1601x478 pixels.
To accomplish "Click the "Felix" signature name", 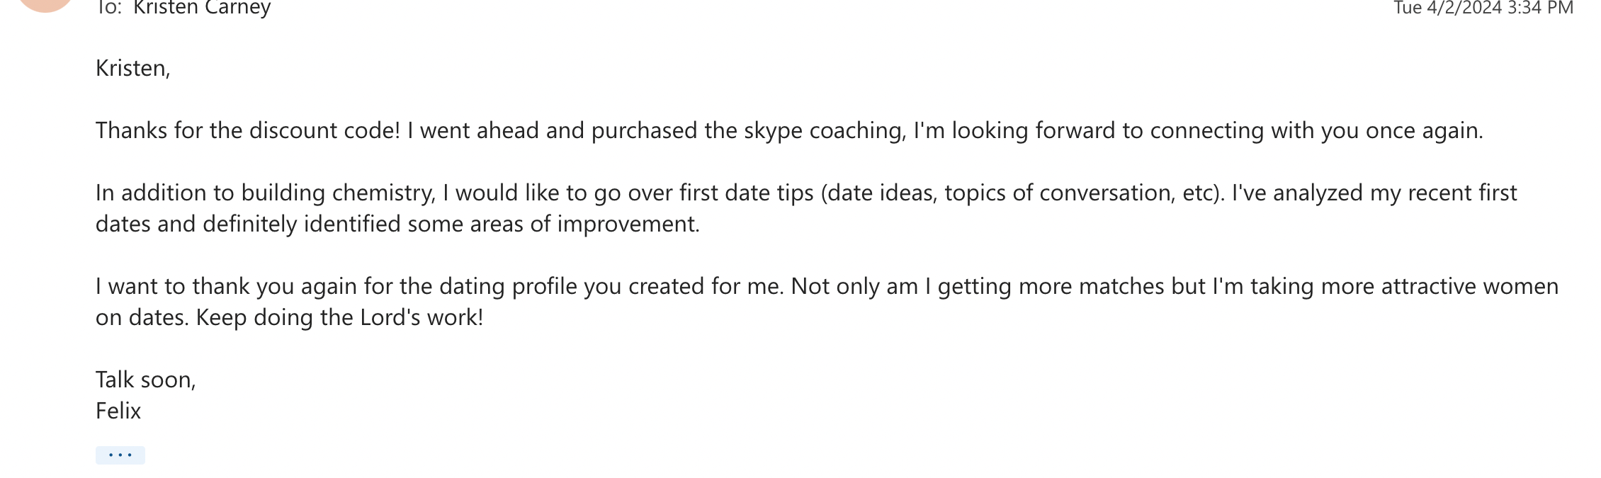I will [x=118, y=411].
